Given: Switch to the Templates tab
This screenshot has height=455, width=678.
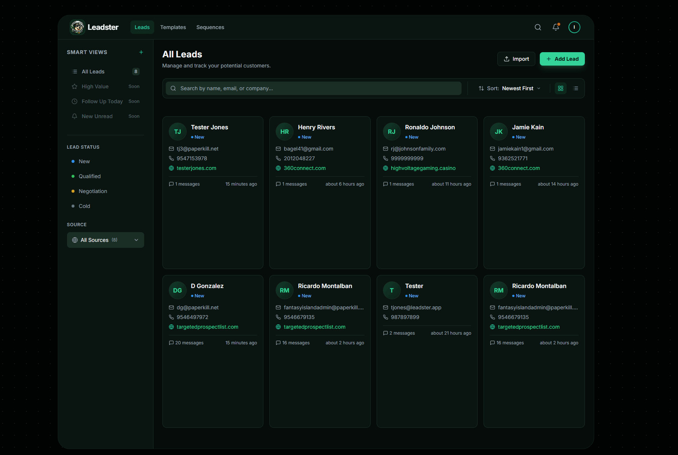Looking at the screenshot, I should (x=173, y=27).
